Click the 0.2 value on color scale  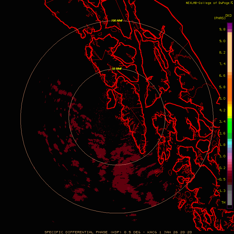point(222,168)
